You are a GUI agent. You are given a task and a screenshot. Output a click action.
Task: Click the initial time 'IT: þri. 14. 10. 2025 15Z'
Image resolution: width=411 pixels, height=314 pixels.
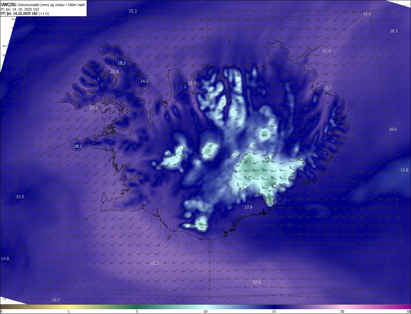(x=20, y=9)
